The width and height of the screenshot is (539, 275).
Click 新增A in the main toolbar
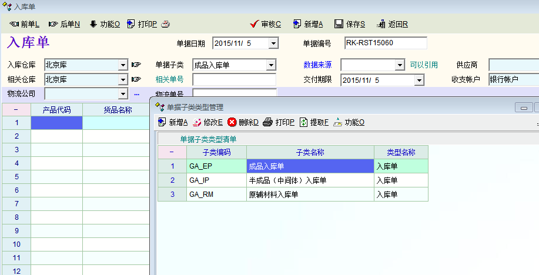307,24
